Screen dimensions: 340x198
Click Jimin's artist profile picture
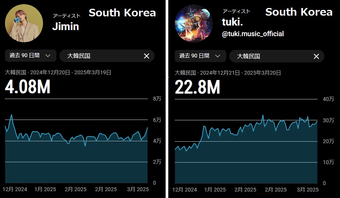point(19,23)
